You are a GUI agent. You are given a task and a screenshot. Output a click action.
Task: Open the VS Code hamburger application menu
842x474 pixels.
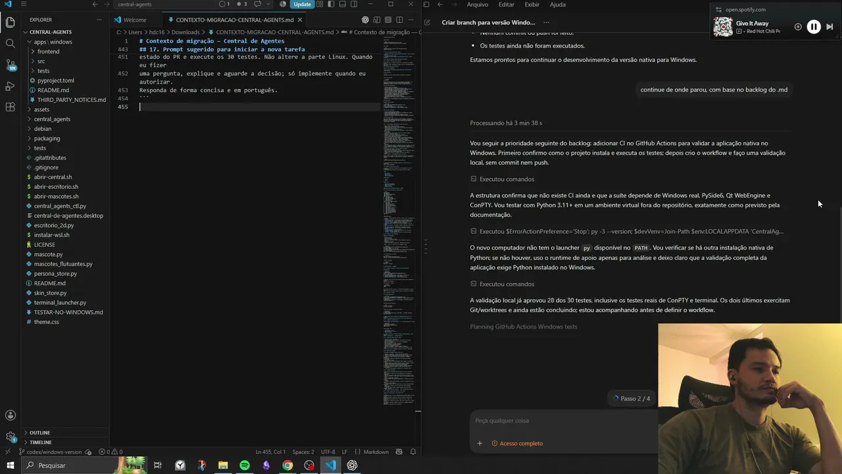point(23,4)
